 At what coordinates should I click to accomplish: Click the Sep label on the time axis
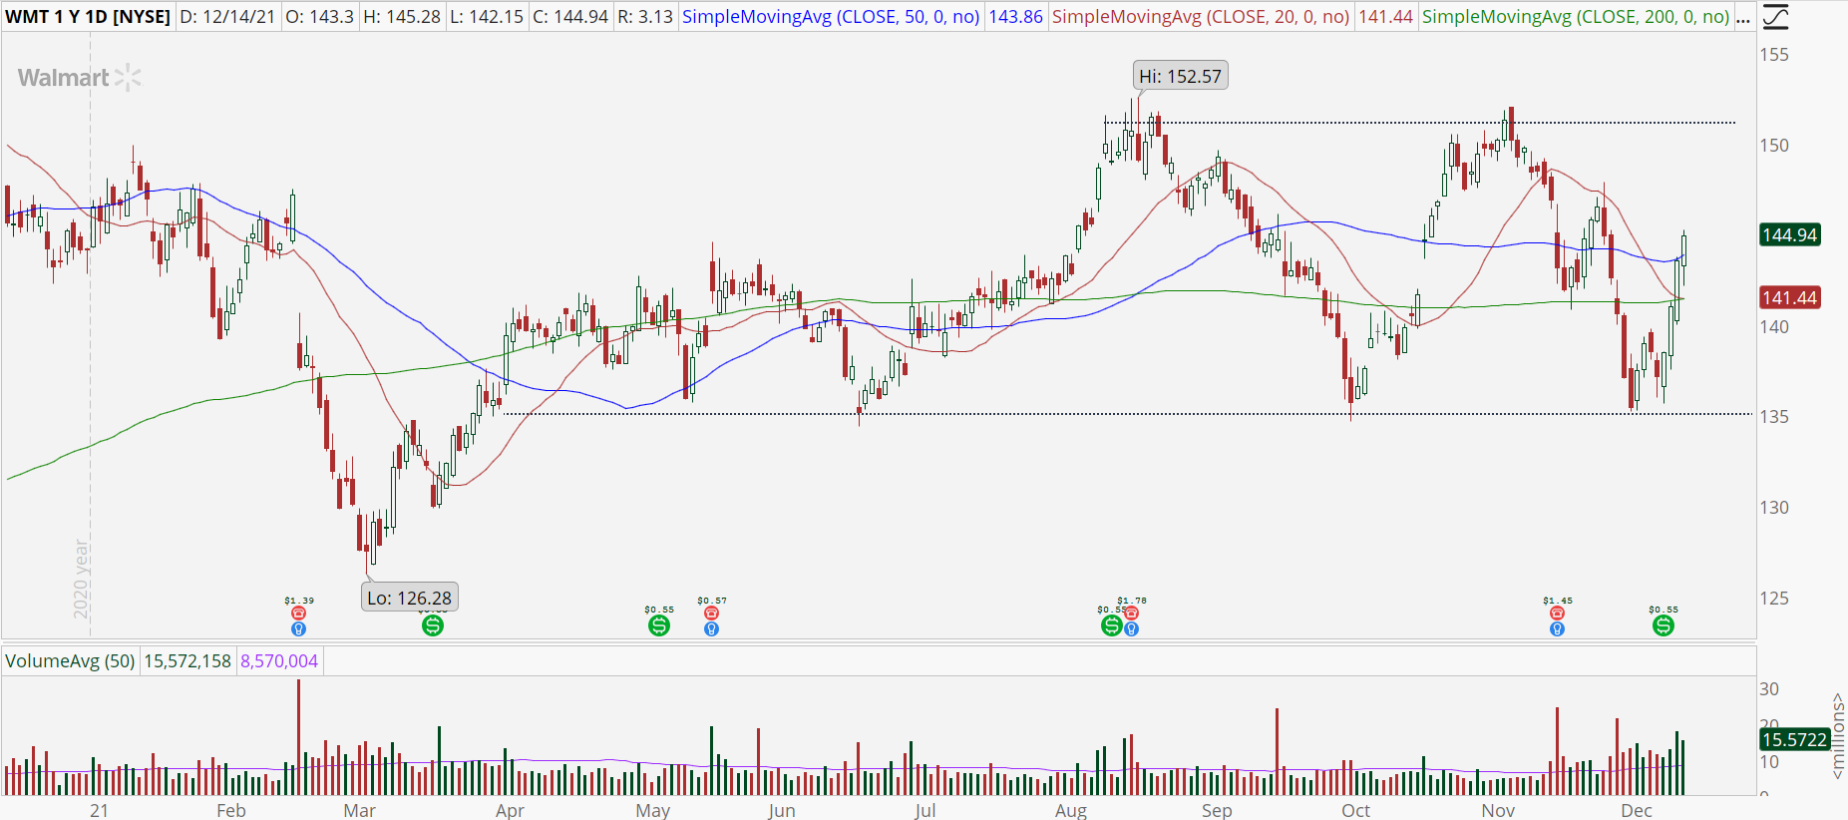point(1217,810)
